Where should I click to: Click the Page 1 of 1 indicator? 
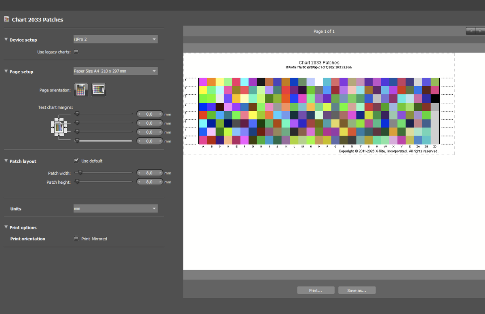[324, 31]
